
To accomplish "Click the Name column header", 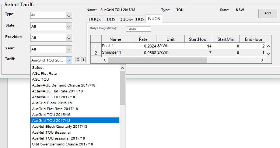I will coord(115,39).
